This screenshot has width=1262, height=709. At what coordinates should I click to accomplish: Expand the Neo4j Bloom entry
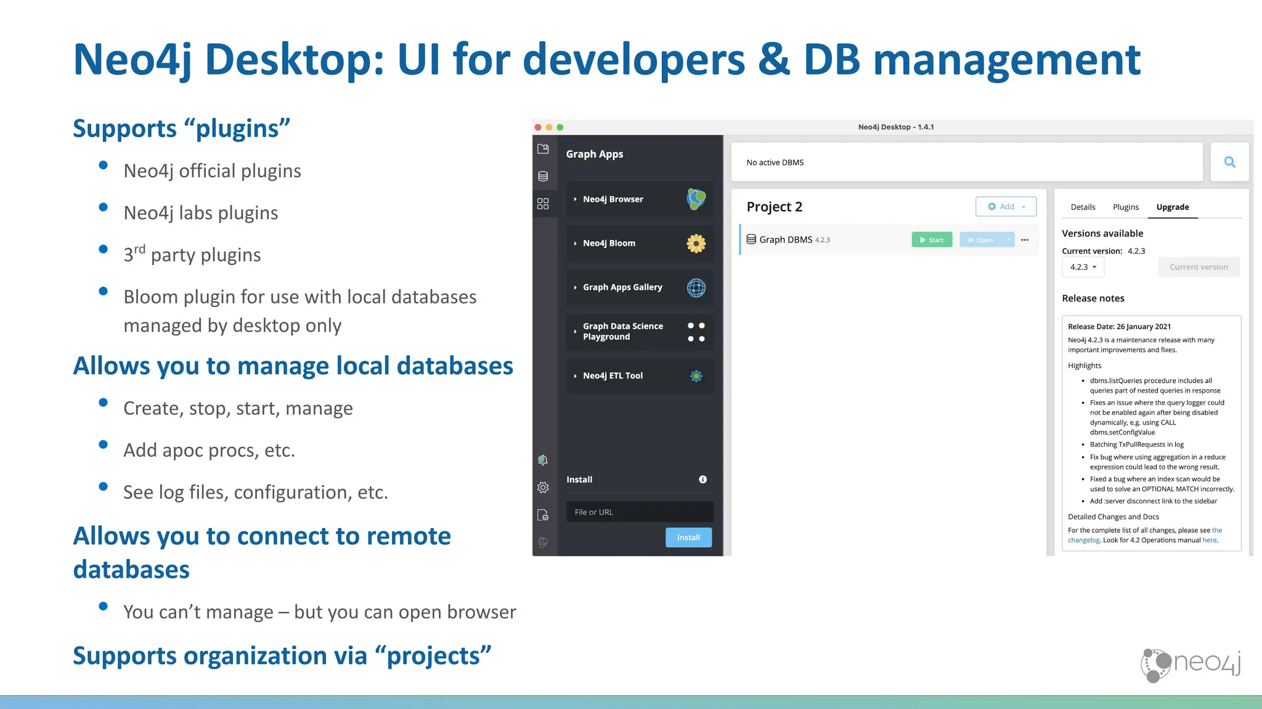575,244
